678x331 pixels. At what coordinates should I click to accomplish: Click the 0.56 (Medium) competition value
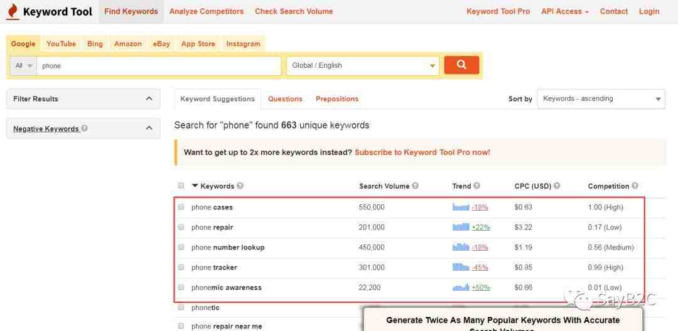click(611, 247)
